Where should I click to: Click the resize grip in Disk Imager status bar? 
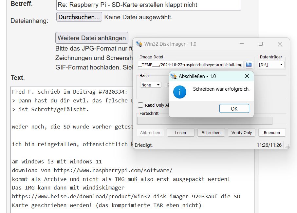coord(287,146)
